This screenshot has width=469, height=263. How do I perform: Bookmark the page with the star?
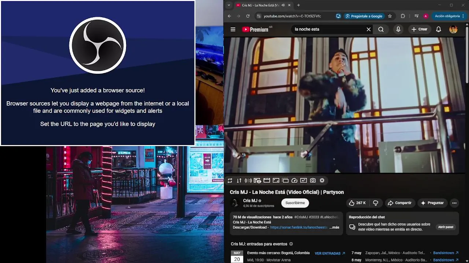pyautogui.click(x=390, y=16)
